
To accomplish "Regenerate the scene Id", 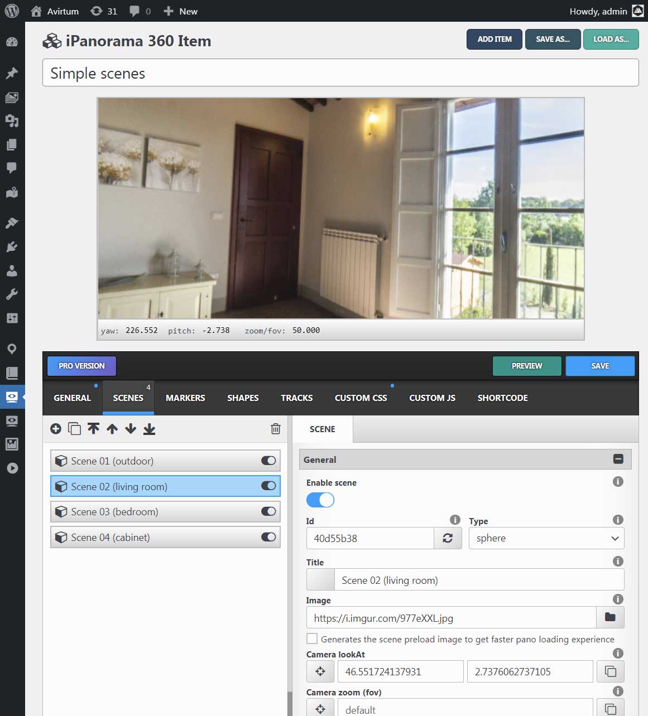I will [448, 538].
